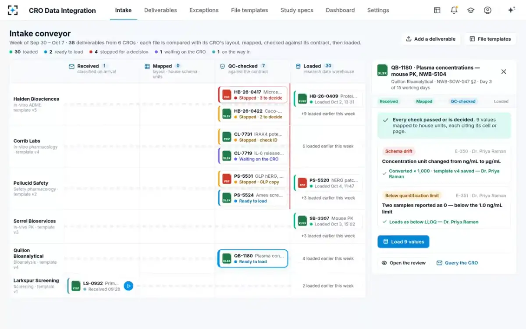Image resolution: width=526 pixels, height=329 pixels.
Task: Click the XLSX icon on SB-3307 card
Action: point(302,221)
